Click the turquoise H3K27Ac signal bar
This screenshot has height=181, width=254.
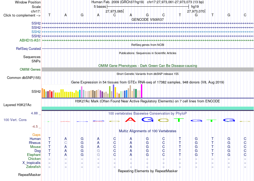pyautogui.click(x=148, y=108)
